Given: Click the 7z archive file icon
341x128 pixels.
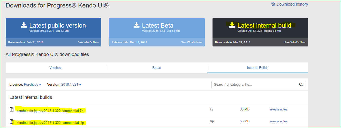Looking at the screenshot, I should tap(12, 110).
